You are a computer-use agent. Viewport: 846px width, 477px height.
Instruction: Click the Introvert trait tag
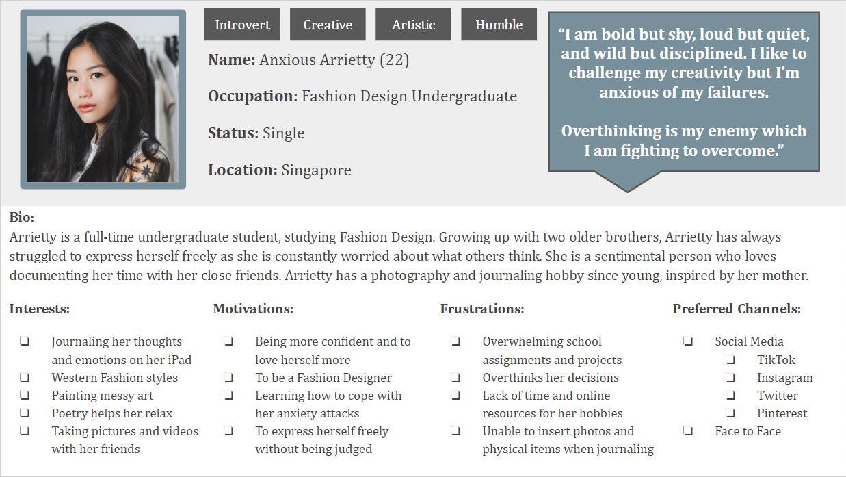[242, 25]
